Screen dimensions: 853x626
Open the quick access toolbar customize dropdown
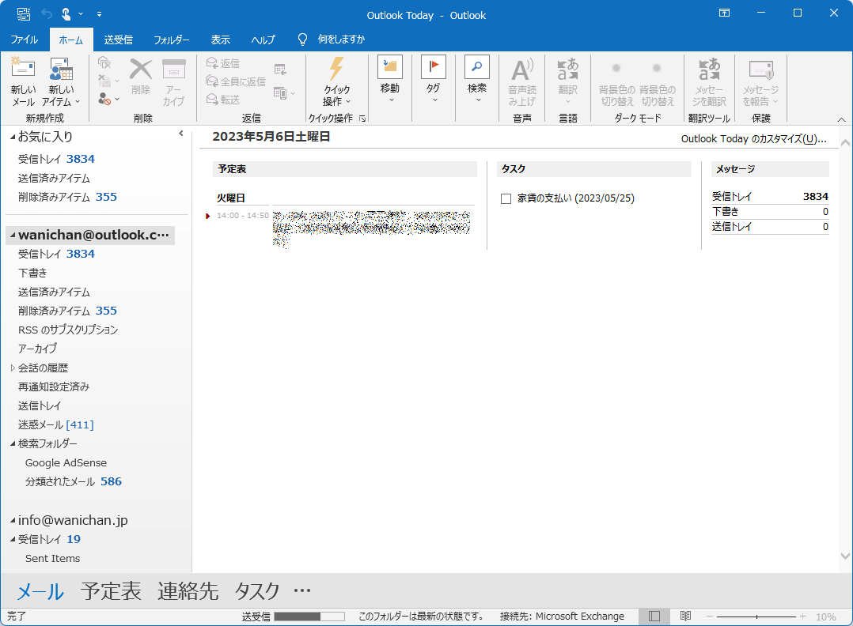(x=99, y=15)
